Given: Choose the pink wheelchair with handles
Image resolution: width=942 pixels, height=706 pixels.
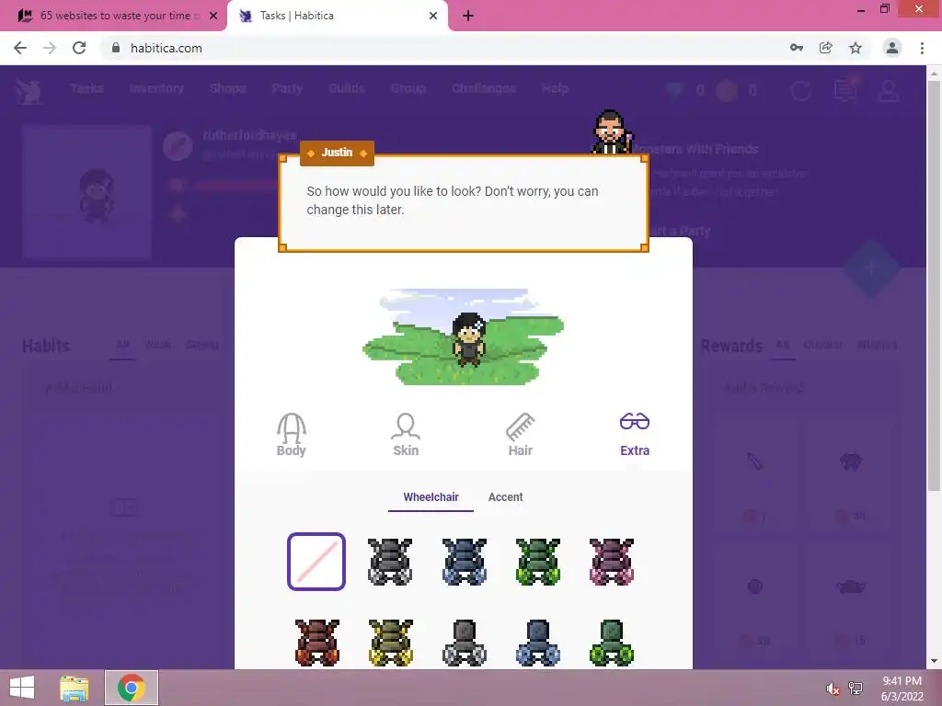Looking at the screenshot, I should (612, 562).
